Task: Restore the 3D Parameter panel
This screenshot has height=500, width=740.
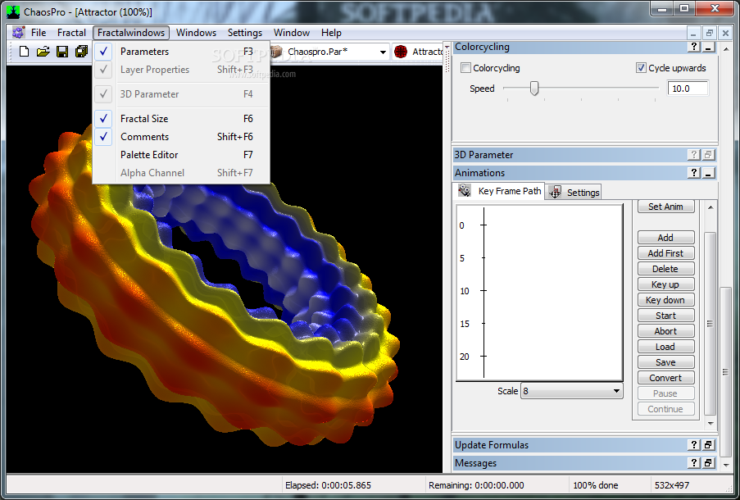Action: tap(708, 154)
